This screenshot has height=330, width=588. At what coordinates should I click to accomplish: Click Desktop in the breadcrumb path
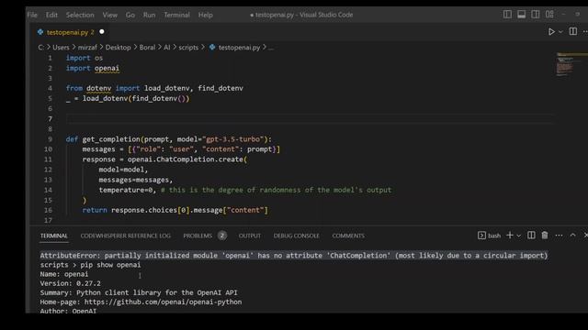[119, 48]
